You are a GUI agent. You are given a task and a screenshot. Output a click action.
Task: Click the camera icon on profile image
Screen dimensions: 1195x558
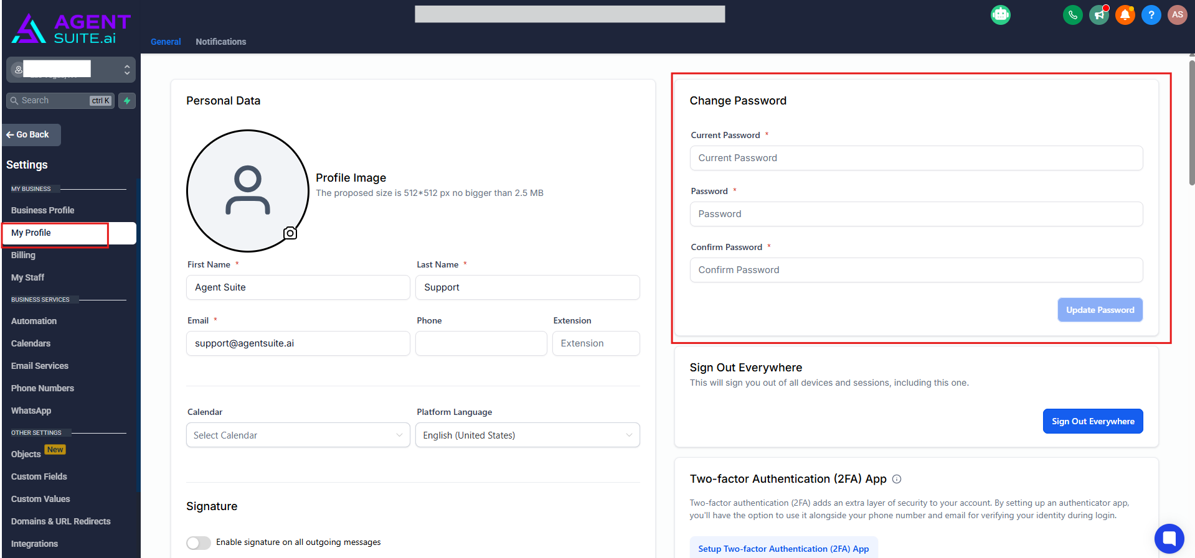pyautogui.click(x=290, y=233)
